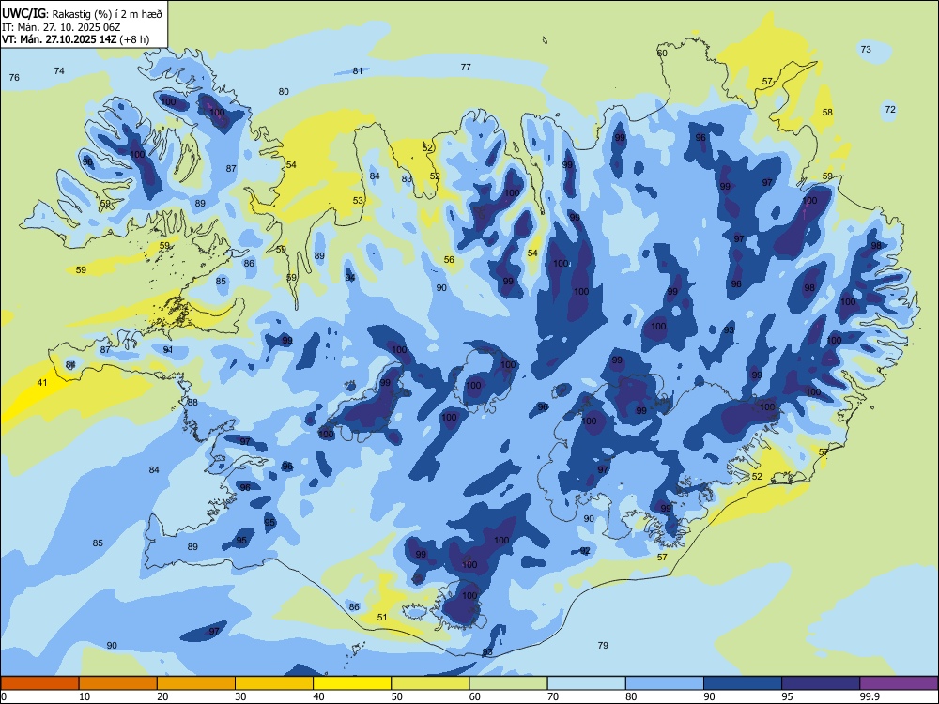This screenshot has width=939, height=704.
Task: Select the map value '58'
Action: (827, 112)
